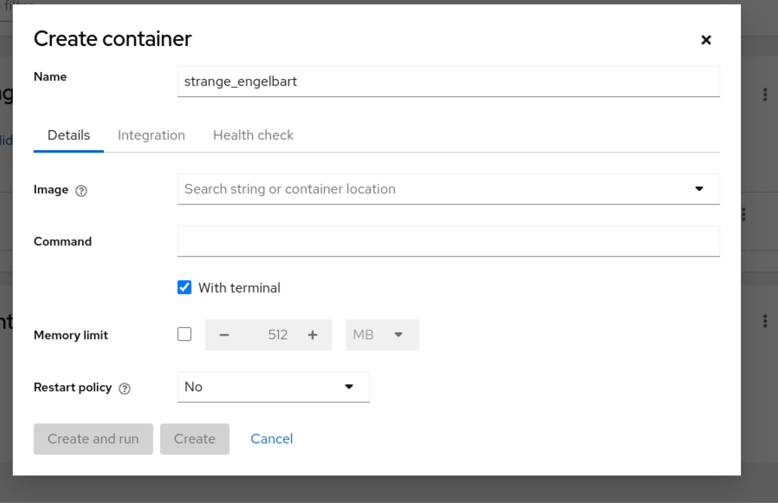This screenshot has width=778, height=503.
Task: Switch to the Integration tab
Action: (x=151, y=135)
